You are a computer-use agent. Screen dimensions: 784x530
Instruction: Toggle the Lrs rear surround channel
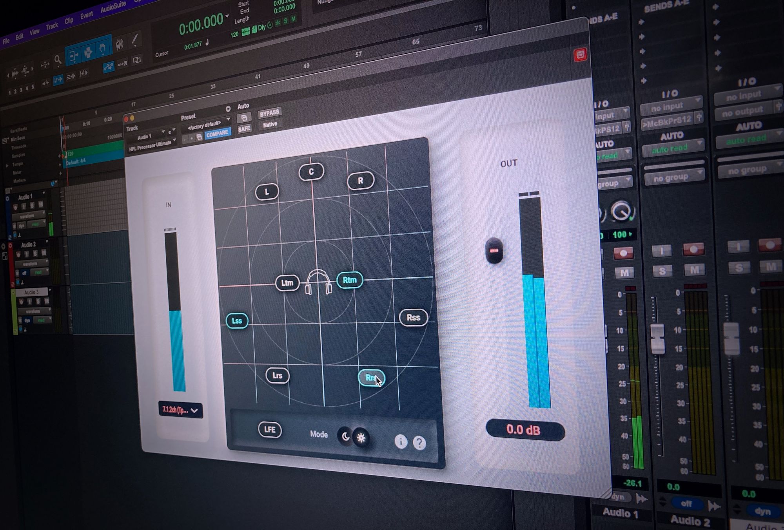[x=278, y=376]
